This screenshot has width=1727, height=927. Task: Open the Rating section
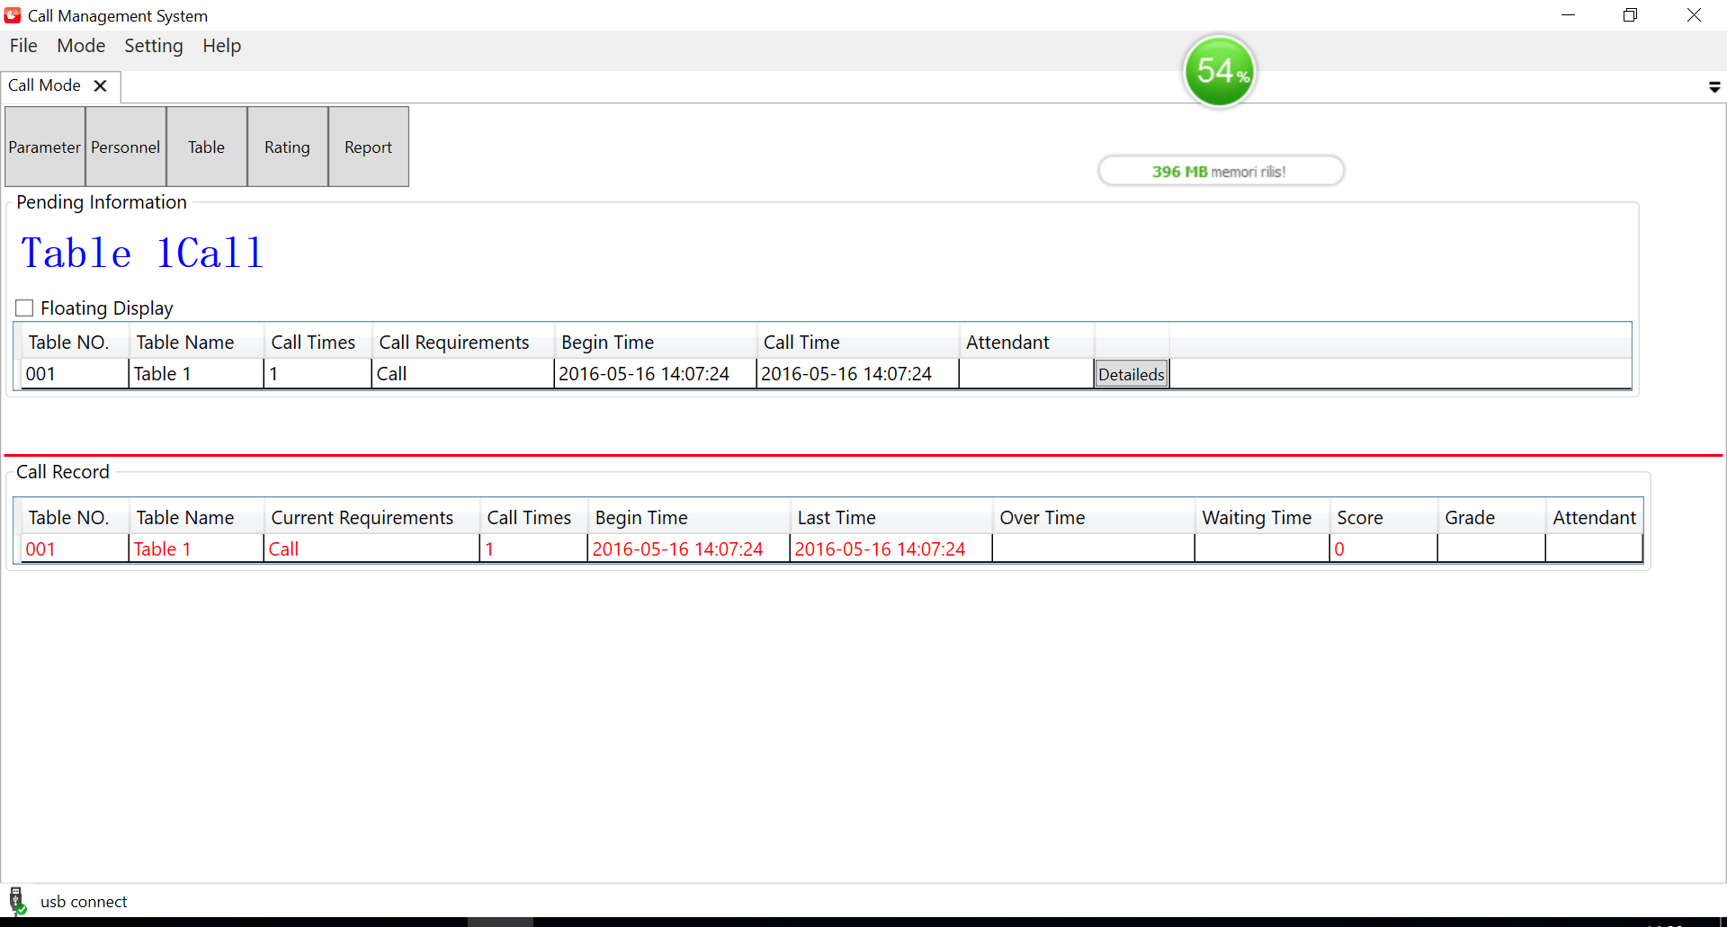pos(288,147)
